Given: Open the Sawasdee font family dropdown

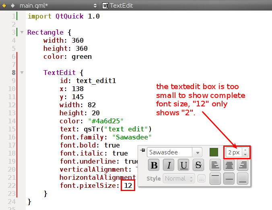Looking at the screenshot, I should pos(197,152).
